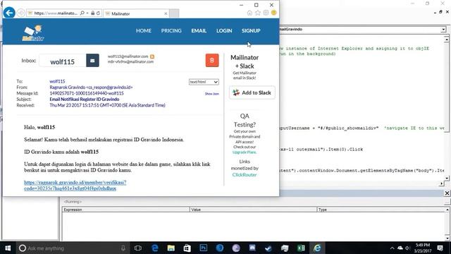Show hidden system tray icons chevron
451x254 pixels.
[x=392, y=248]
